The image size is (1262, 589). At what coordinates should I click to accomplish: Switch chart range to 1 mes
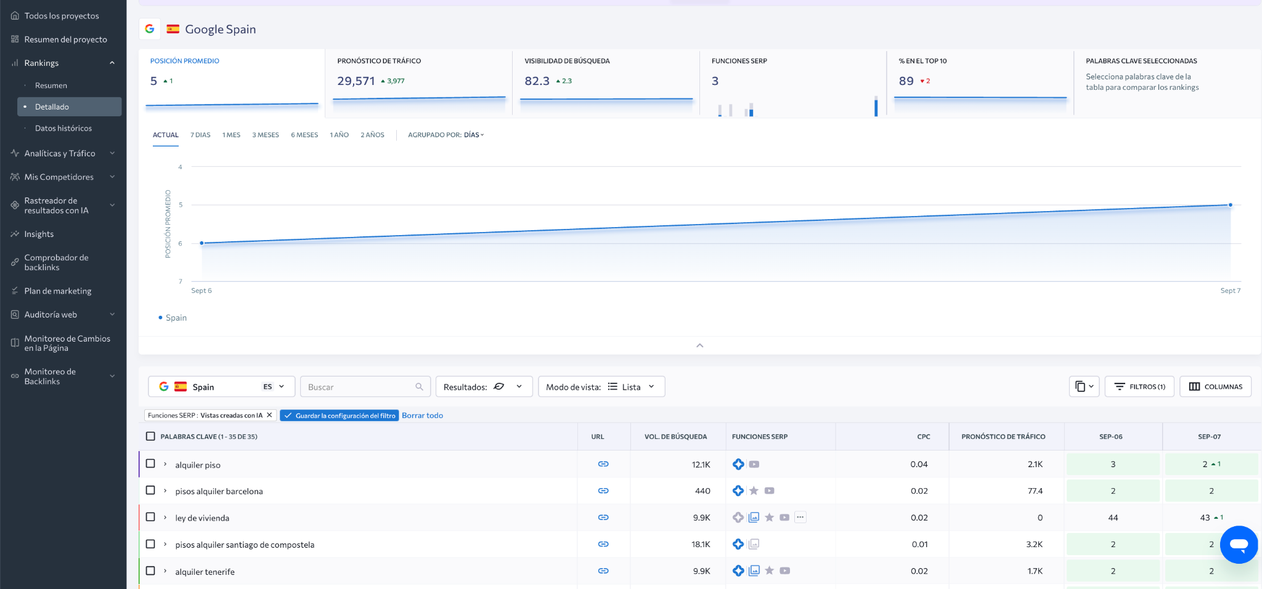(x=231, y=135)
